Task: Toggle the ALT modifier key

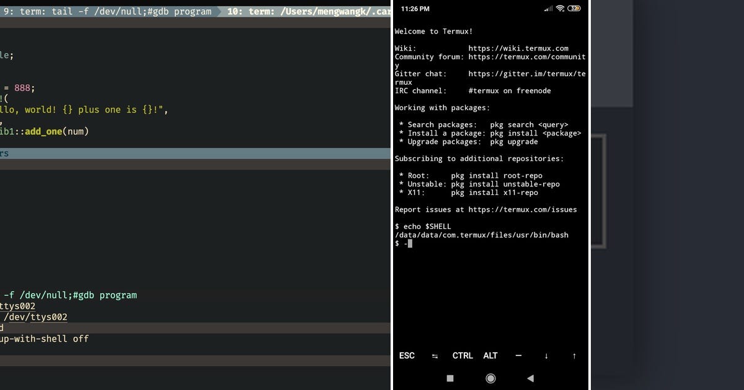Action: point(490,356)
